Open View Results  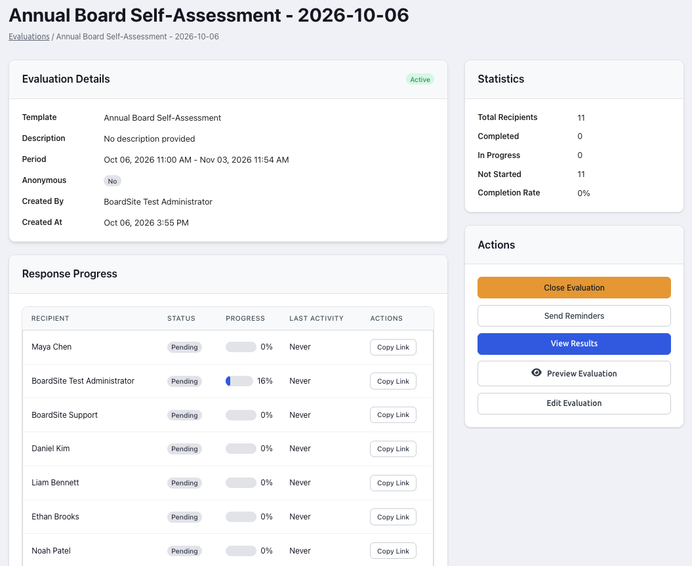click(574, 344)
